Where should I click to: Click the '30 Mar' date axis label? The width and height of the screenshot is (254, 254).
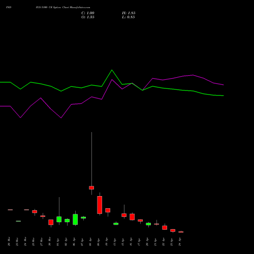coord(50,241)
